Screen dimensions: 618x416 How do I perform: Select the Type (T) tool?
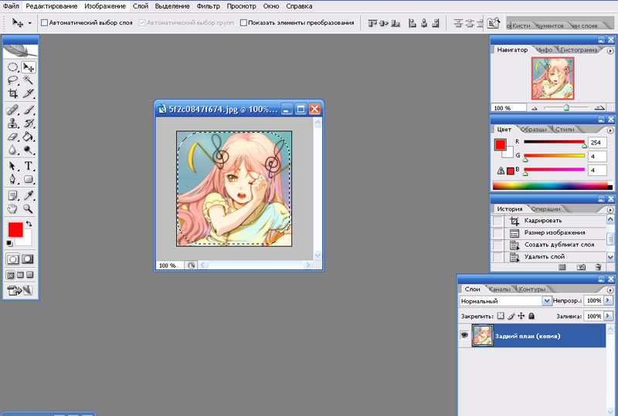[x=29, y=166]
